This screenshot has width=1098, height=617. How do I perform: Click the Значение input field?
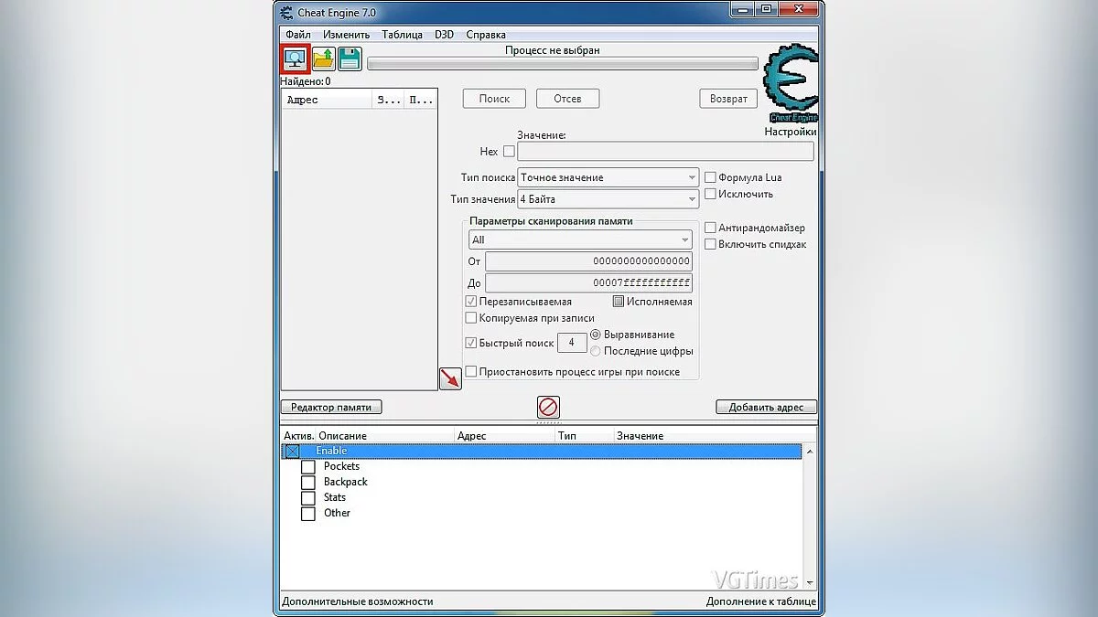coord(665,151)
